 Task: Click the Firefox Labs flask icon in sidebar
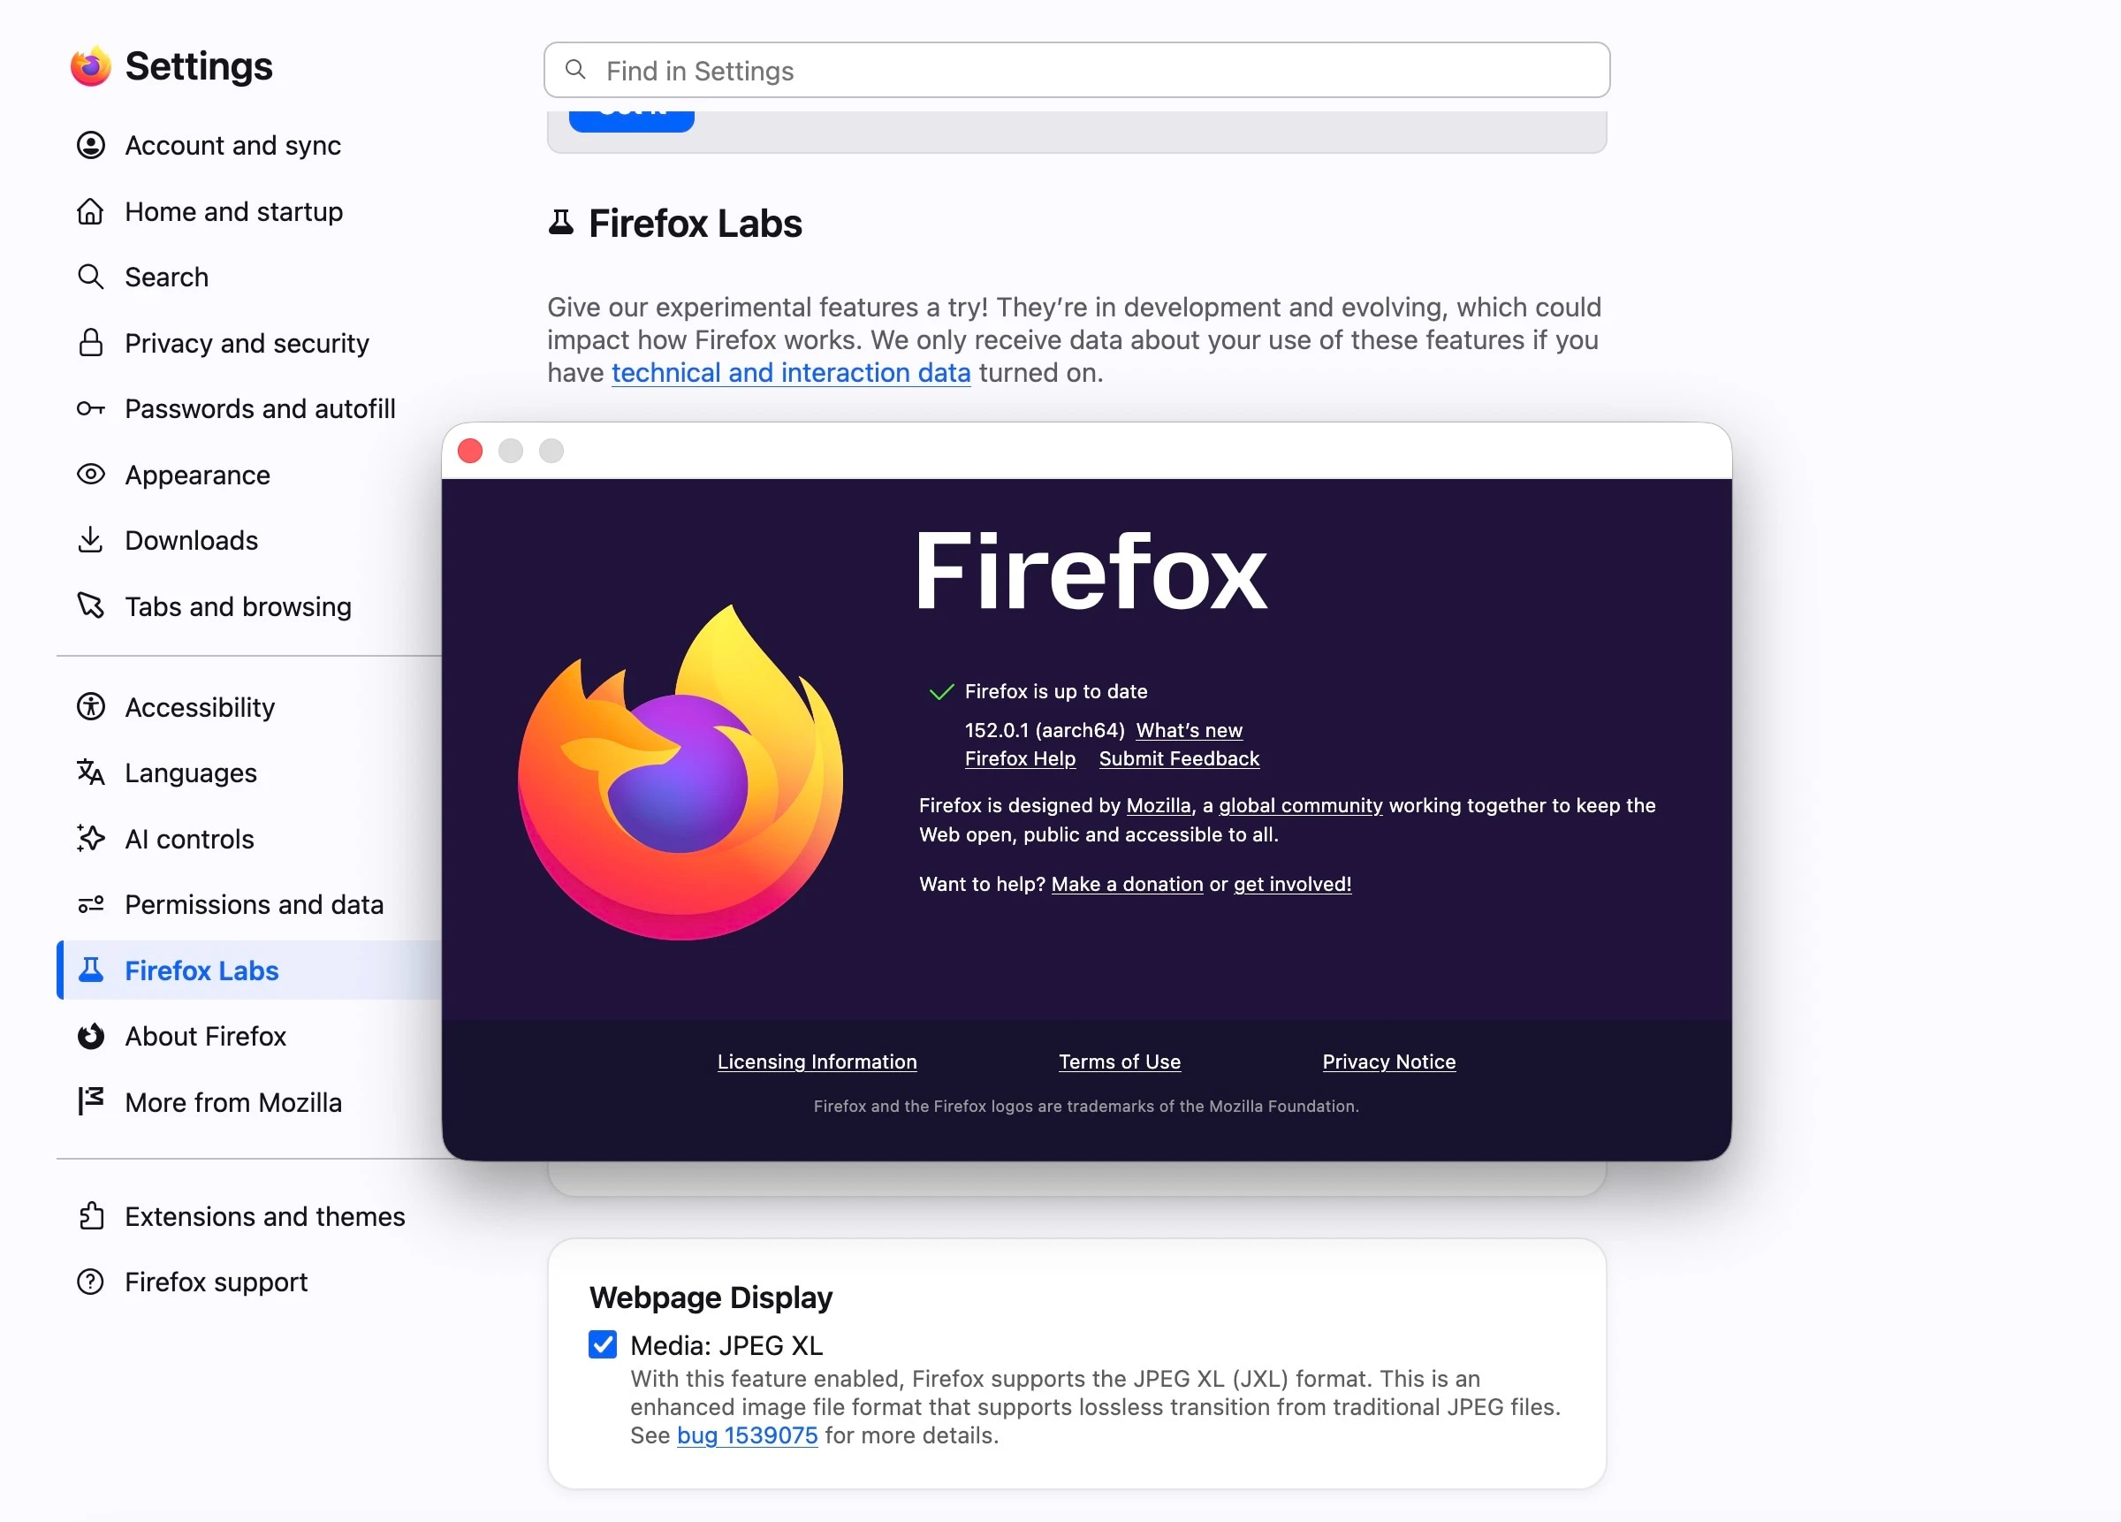click(x=91, y=970)
